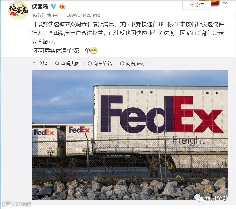Click the 联邦快递被立案调查 headline text
236x209 pixels.
pos(62,24)
